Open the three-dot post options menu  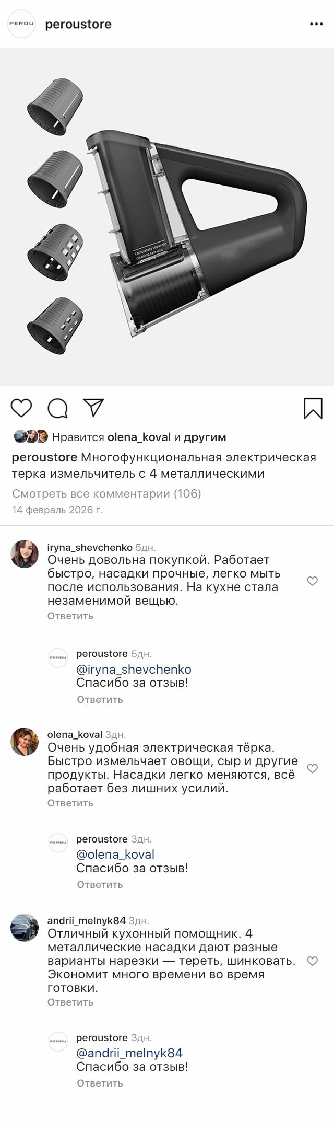pyautogui.click(x=317, y=24)
